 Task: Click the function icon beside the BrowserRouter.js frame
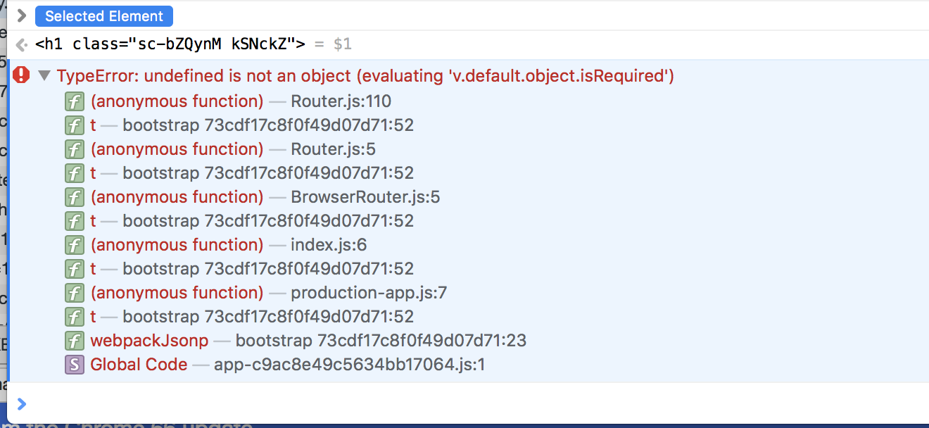pyautogui.click(x=74, y=197)
